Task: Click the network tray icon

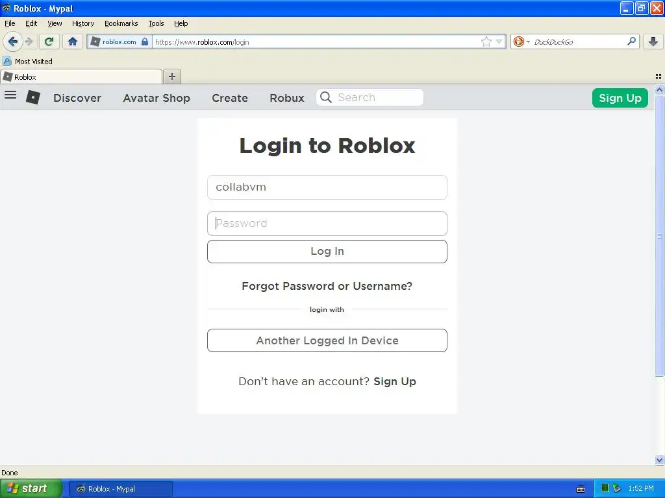Action: coord(616,488)
